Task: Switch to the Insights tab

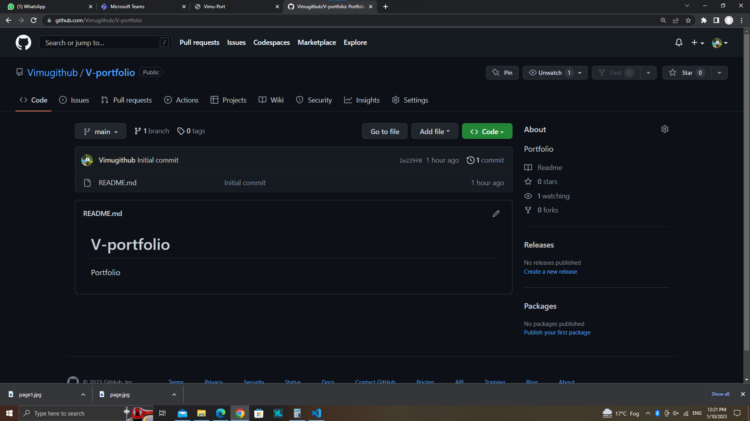Action: (362, 100)
